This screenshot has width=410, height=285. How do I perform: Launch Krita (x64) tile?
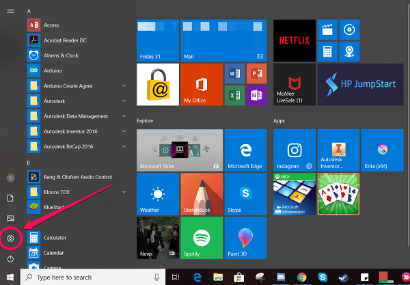pos(383,150)
